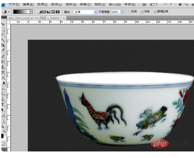Select the Crop tool
Image resolution: width=194 pixels, height=158 pixels.
coord(3,45)
